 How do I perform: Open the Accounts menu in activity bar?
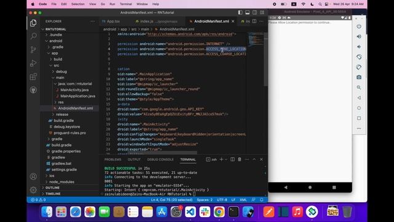pos(33,176)
